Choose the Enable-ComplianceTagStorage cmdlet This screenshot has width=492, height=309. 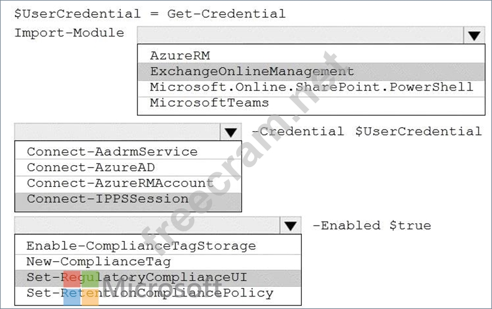(141, 246)
